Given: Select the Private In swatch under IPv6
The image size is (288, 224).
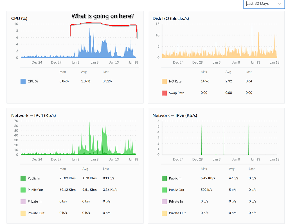Looking at the screenshot, I should click(x=165, y=201).
